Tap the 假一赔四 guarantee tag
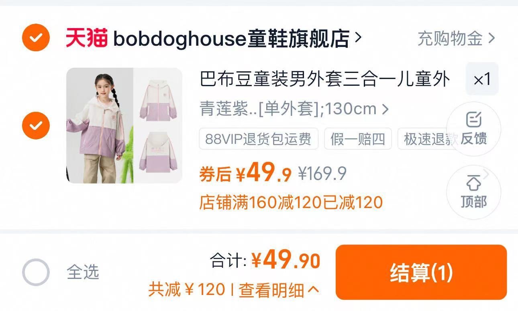518x311 pixels. point(358,139)
